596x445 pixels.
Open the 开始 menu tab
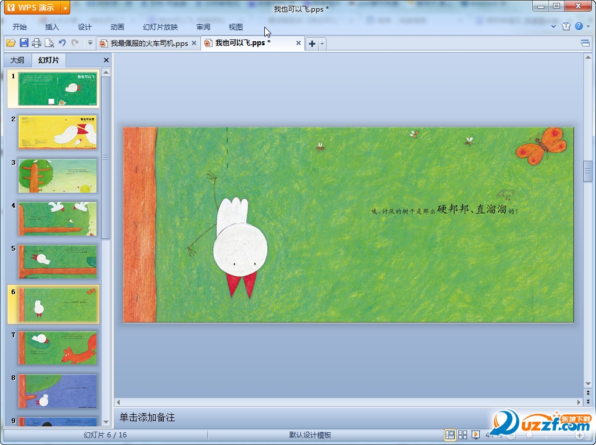pos(19,27)
